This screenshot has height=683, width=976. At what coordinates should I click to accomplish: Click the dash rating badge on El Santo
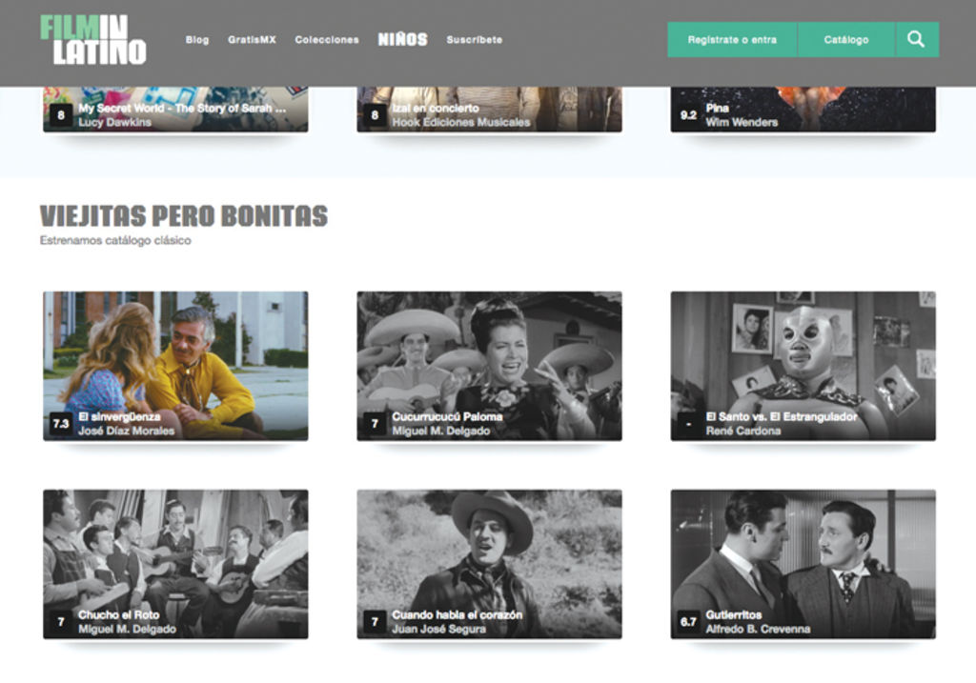pyautogui.click(x=688, y=424)
